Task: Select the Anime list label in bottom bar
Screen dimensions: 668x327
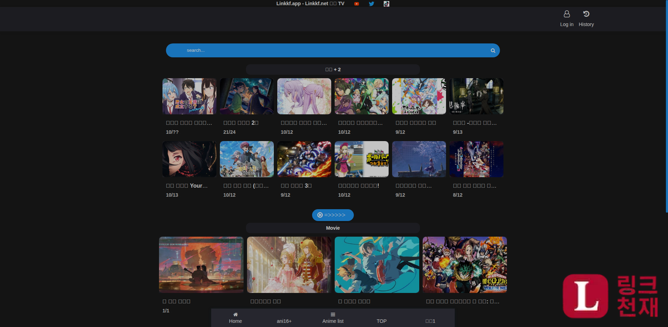Action: (x=333, y=321)
